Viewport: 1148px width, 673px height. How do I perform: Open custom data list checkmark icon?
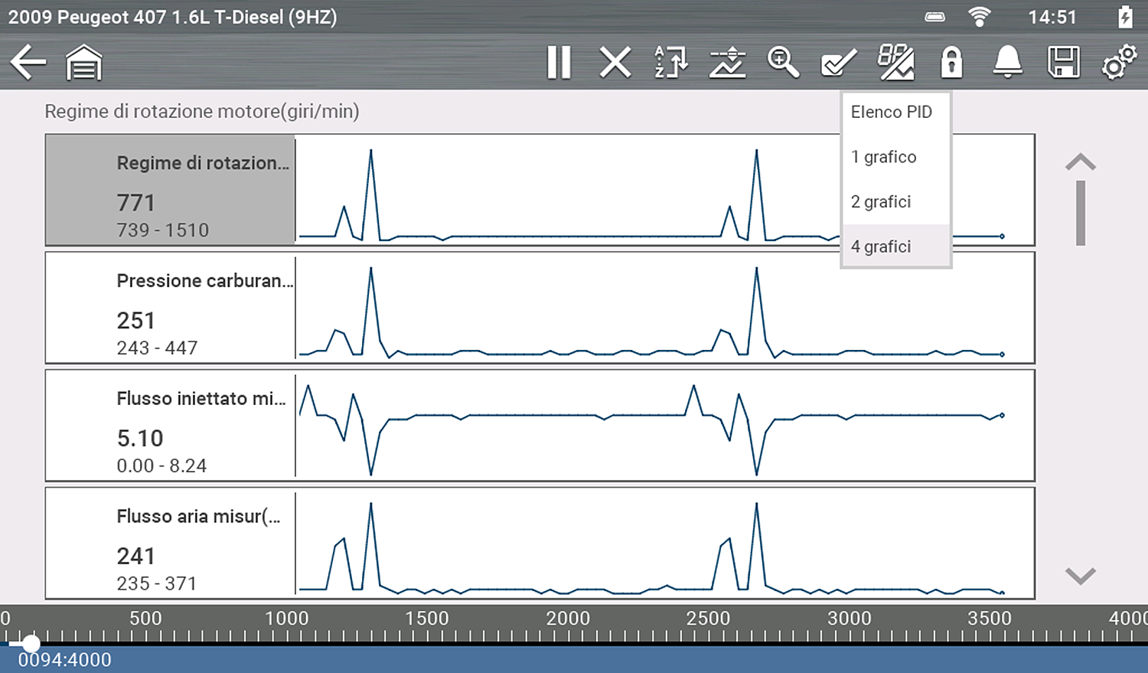839,62
